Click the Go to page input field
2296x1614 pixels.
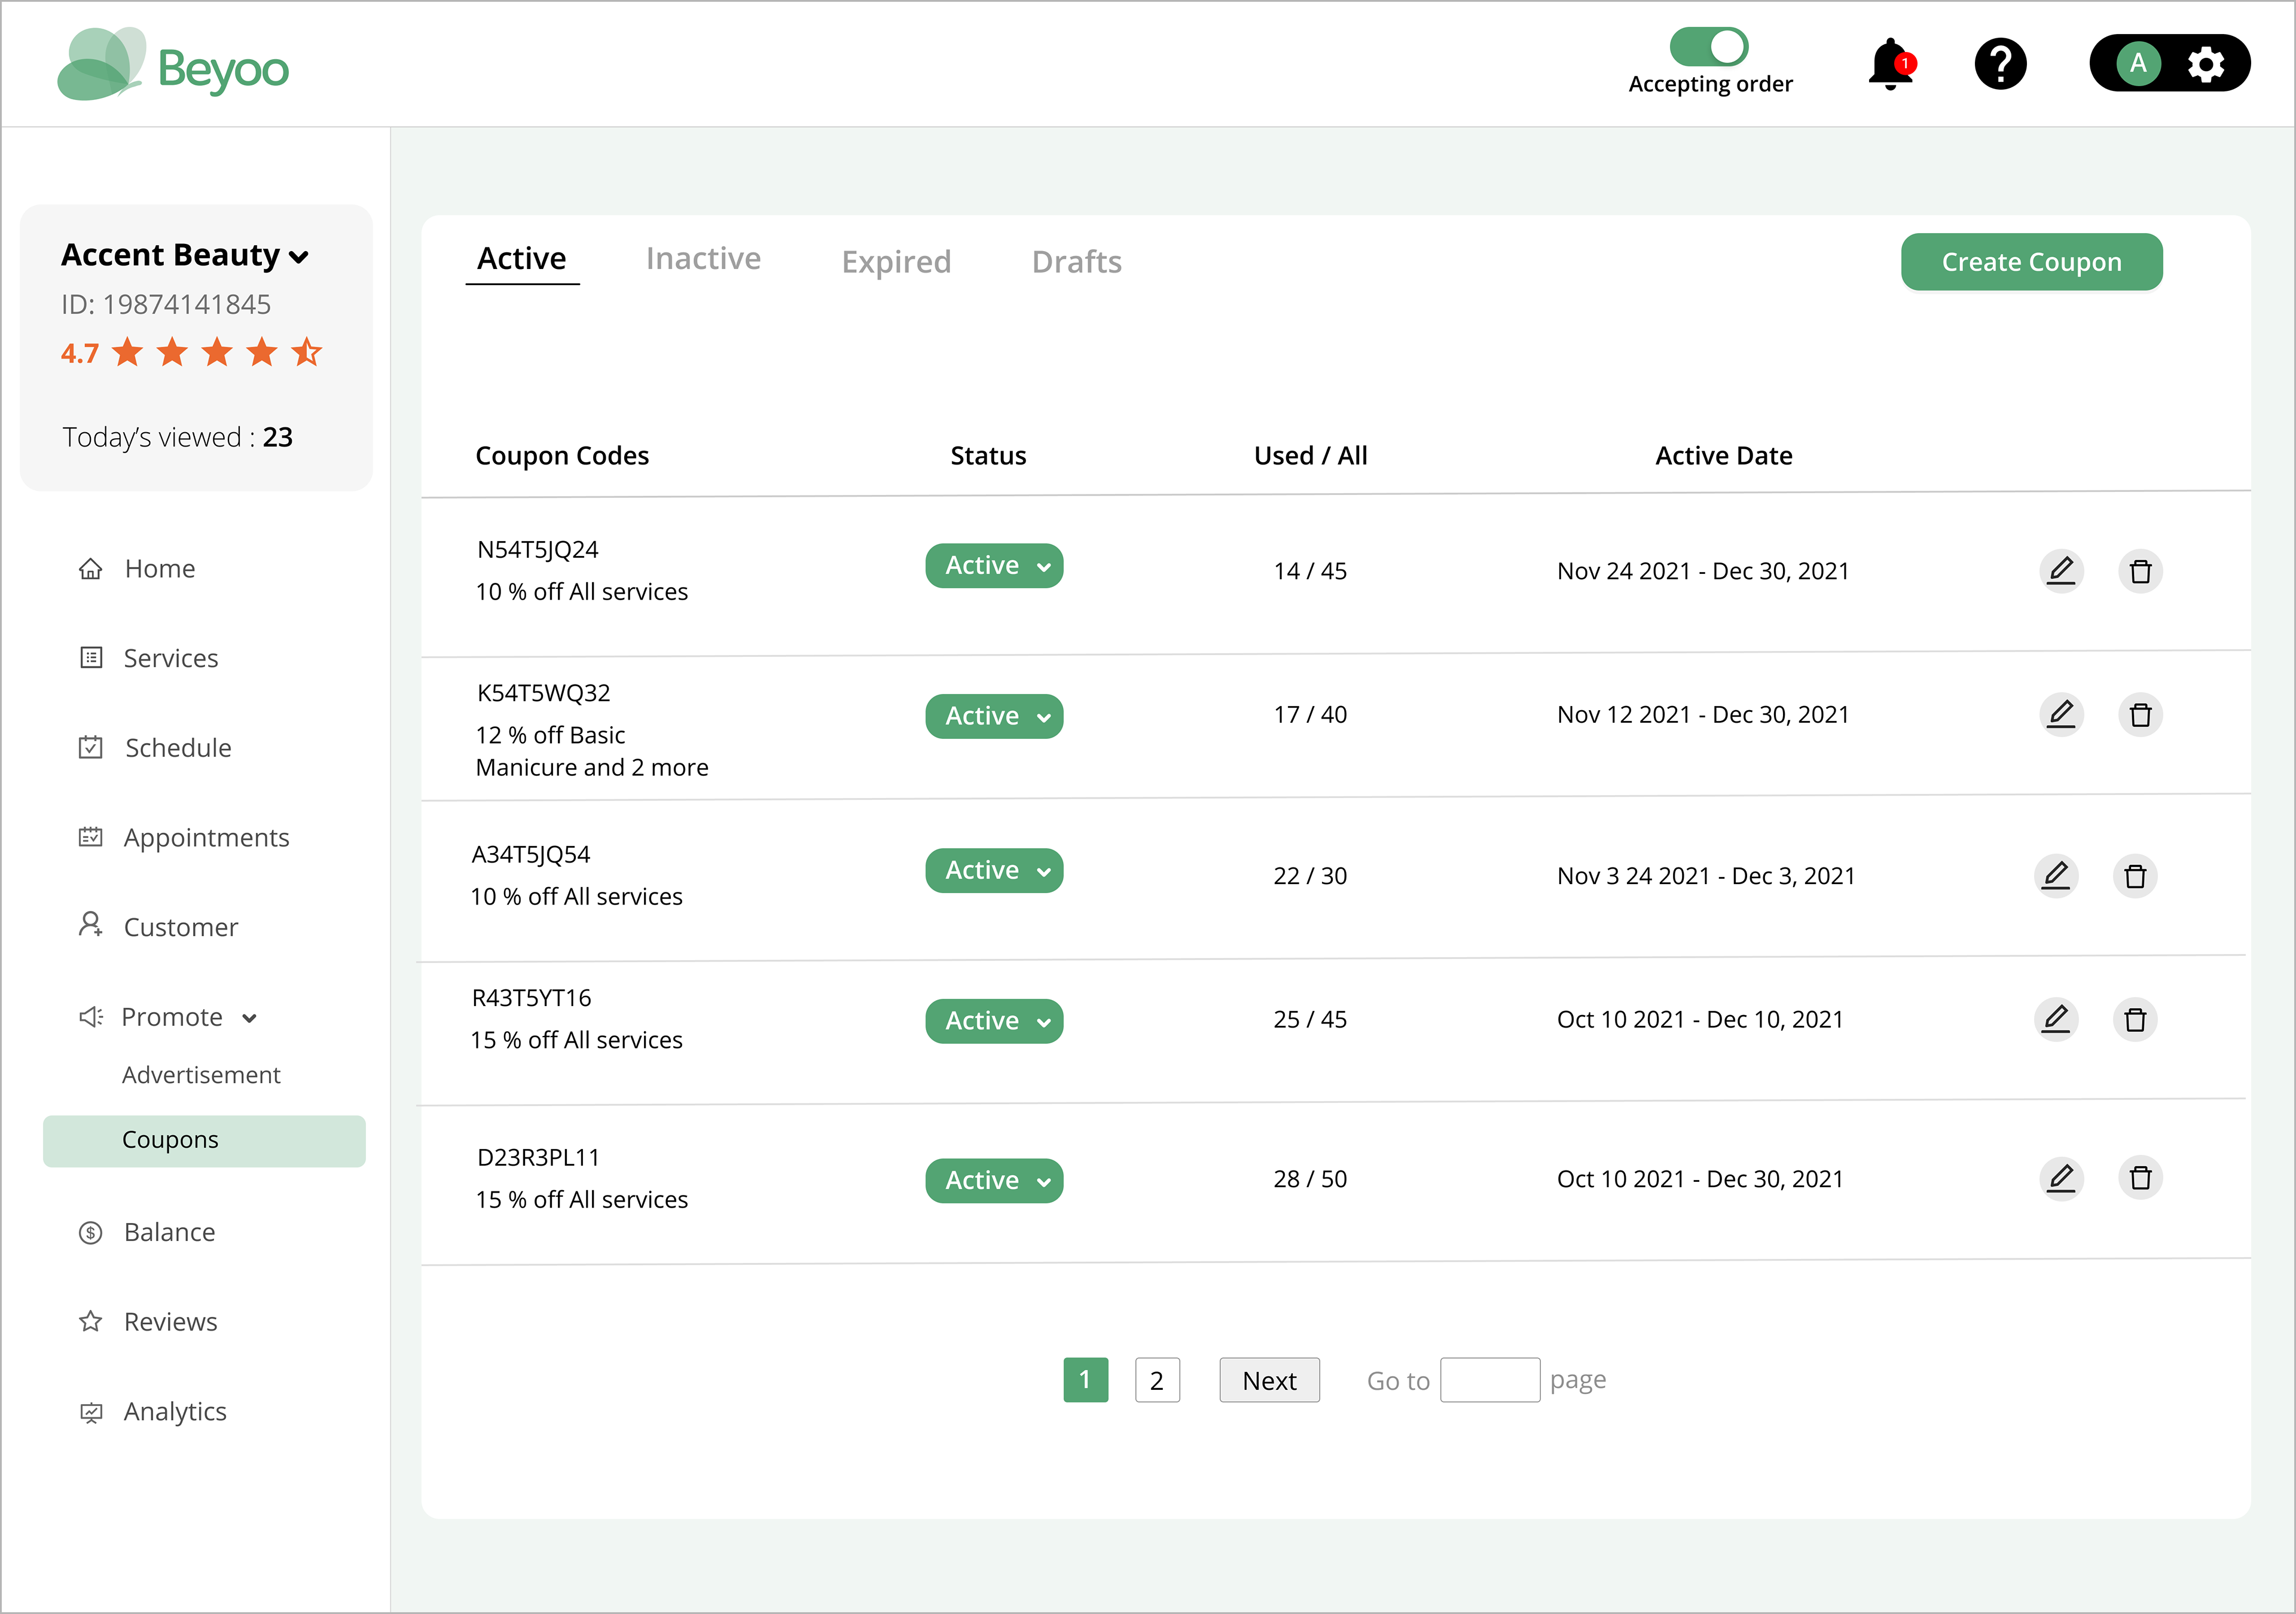(x=1490, y=1380)
